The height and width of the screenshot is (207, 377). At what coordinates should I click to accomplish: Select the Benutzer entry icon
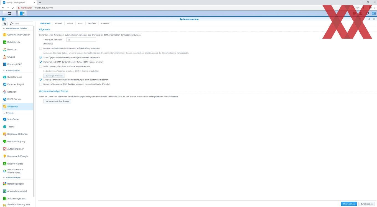click(x=5, y=49)
